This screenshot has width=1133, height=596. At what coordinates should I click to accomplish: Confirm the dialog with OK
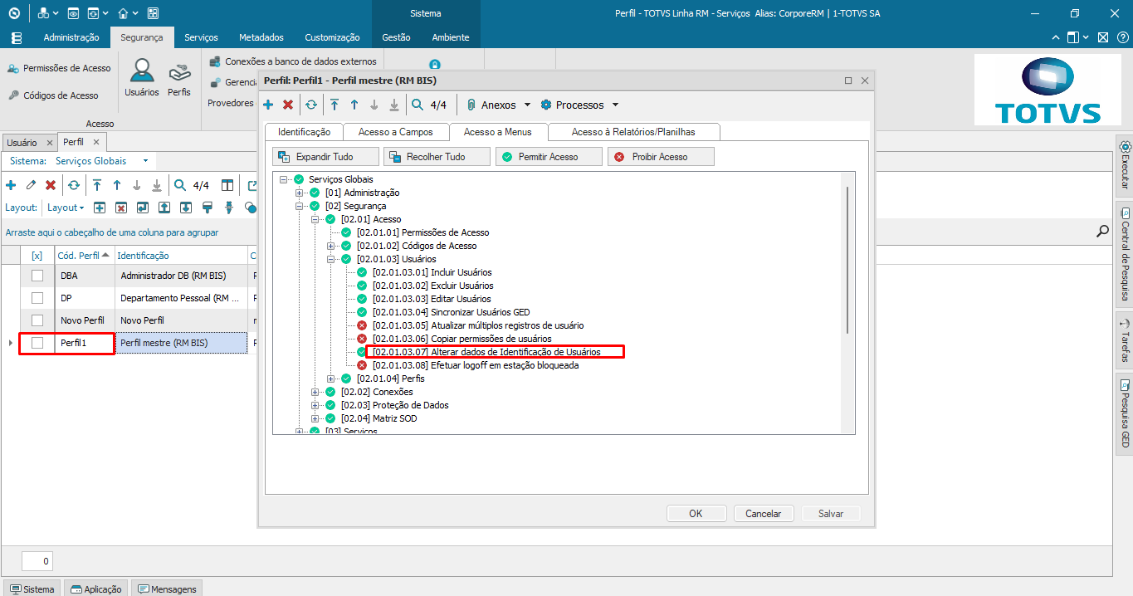click(x=696, y=514)
